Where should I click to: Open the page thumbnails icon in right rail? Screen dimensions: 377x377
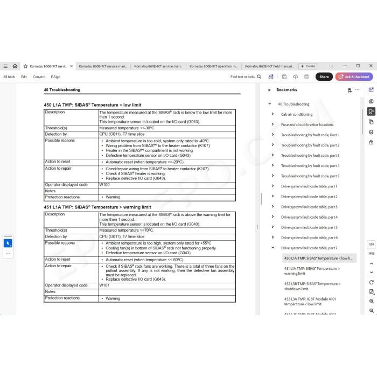(x=371, y=122)
